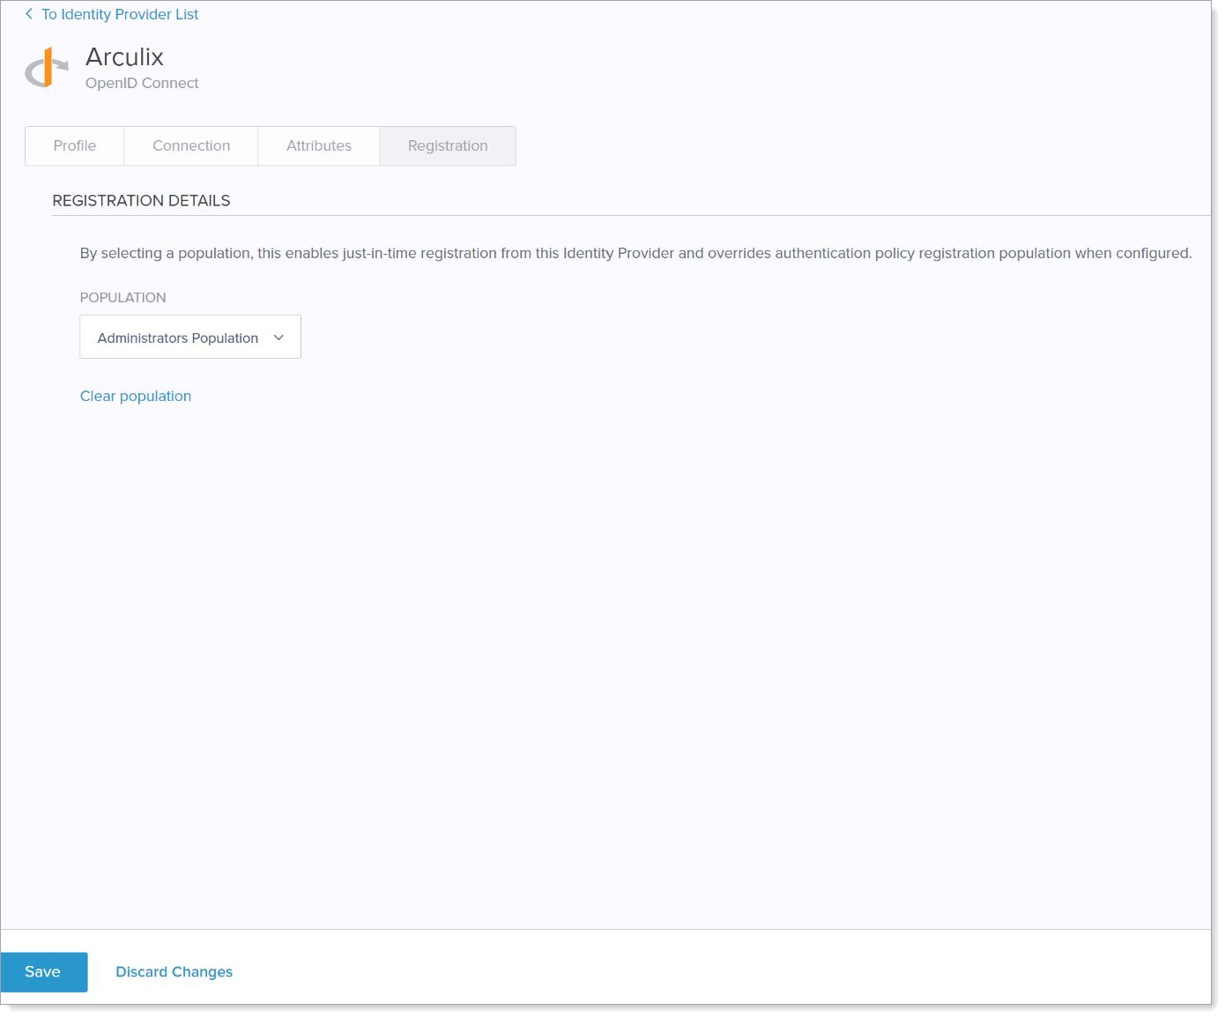This screenshot has width=1225, height=1018.
Task: Click the back chevron arrow icon
Action: click(x=29, y=14)
